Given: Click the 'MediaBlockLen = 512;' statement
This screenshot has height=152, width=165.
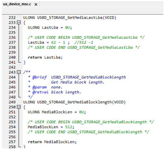Looking at the screenshot, I should point(51,127).
